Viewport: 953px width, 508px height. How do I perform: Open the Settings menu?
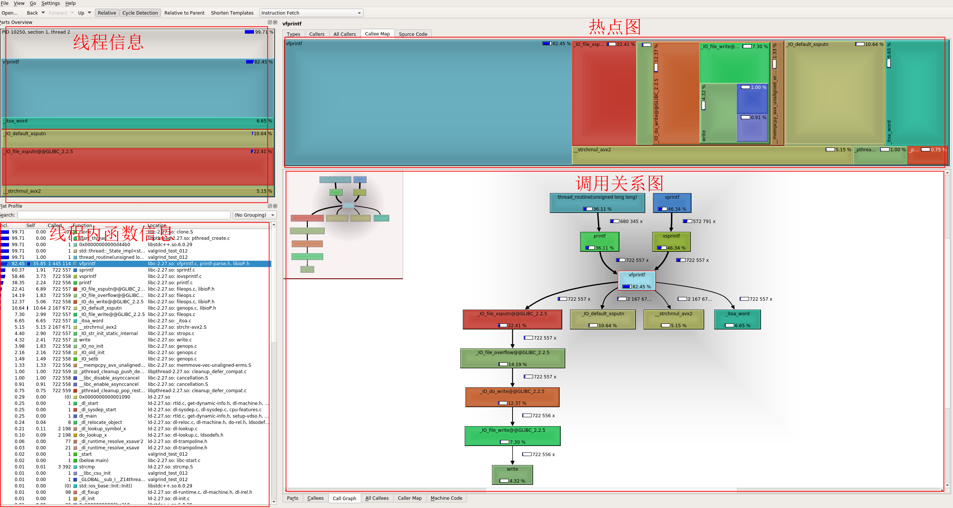point(50,3)
